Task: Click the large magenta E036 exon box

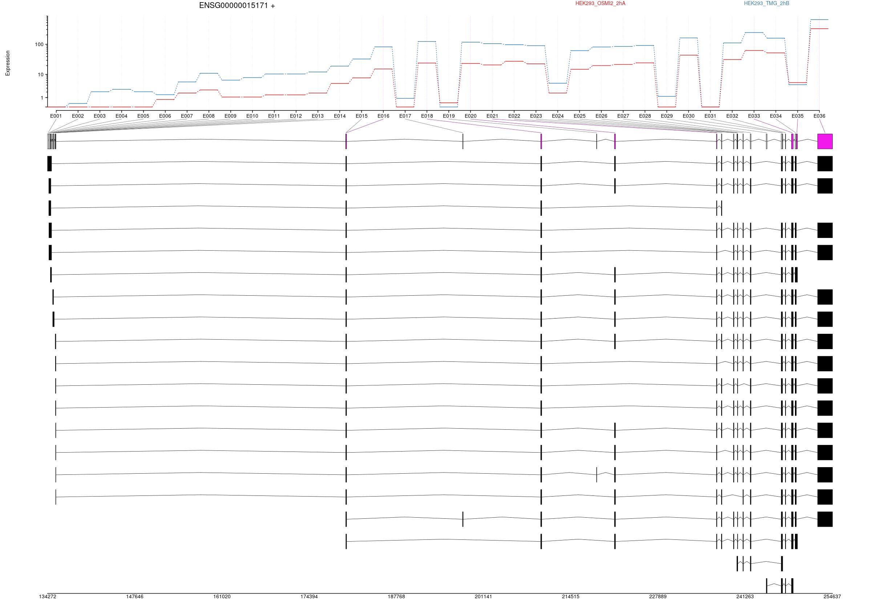Action: pyautogui.click(x=825, y=141)
